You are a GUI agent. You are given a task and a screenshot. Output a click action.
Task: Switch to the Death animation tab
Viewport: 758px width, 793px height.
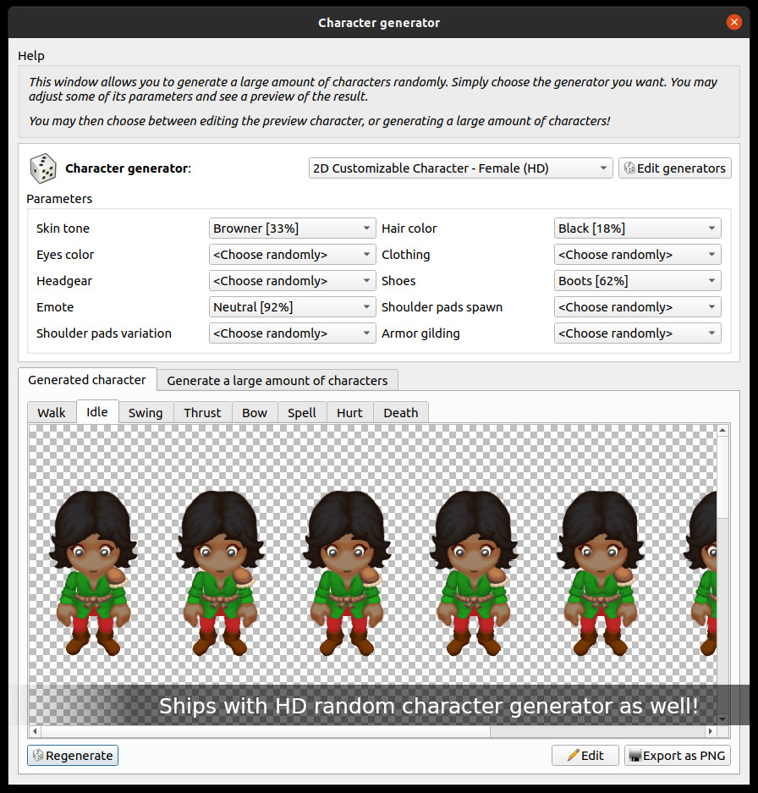point(400,412)
